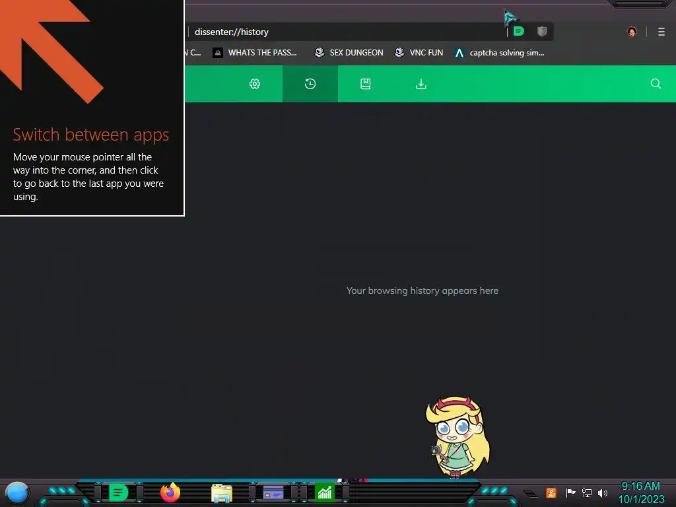Open the purple card window icon in the taskbar
The image size is (676, 507).
point(273,492)
